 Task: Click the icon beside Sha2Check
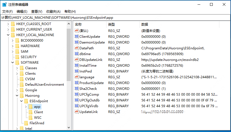point(76,88)
